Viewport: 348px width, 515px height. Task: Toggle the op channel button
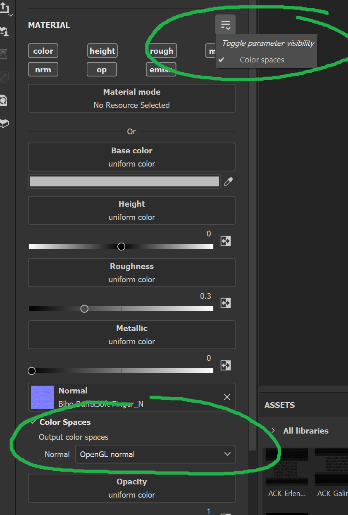pos(102,69)
